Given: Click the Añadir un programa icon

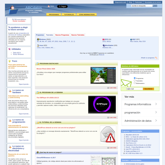Looking at the screenshot, I should tap(156, 58).
